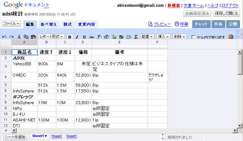Click the pie chart icon
This screenshot has width=243, height=141.
231,37
